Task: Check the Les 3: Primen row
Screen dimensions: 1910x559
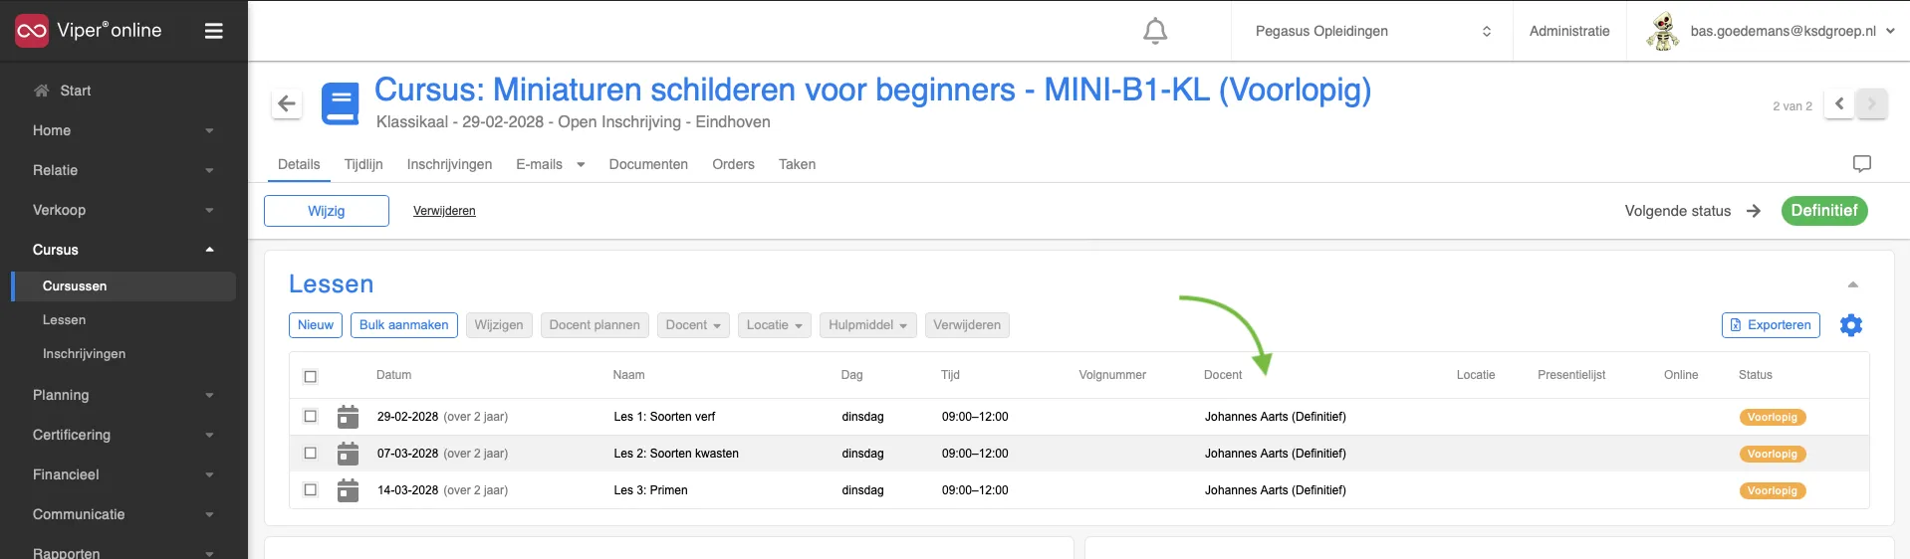Action: coord(311,489)
